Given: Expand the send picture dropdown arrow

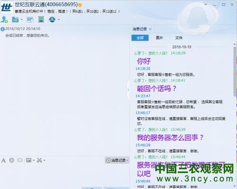Looking at the screenshot, I should [x=34, y=161].
